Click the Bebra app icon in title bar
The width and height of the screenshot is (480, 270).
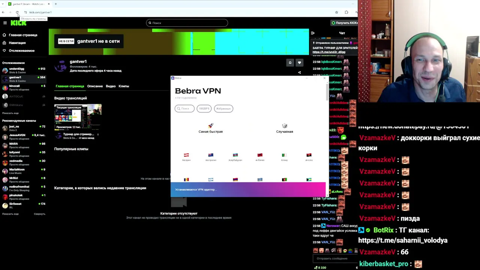tap(173, 78)
